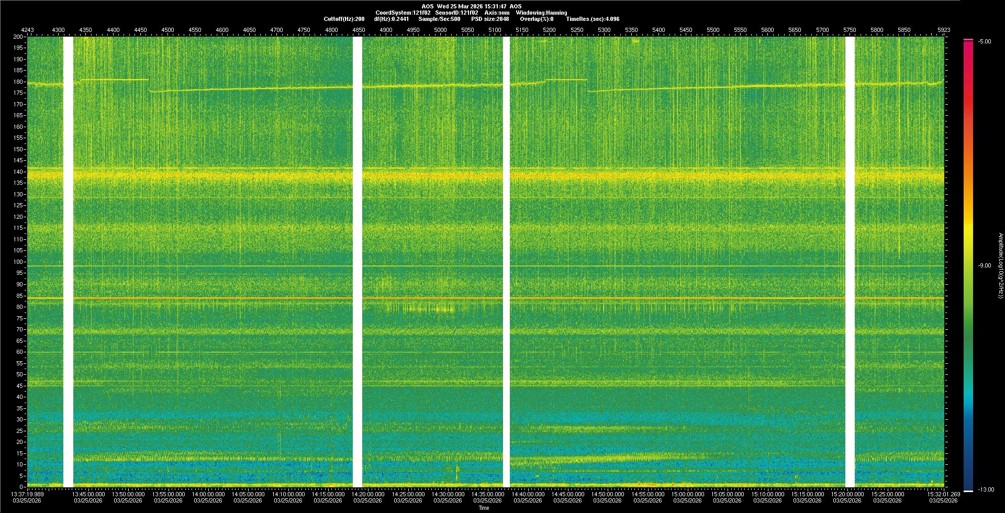The image size is (1005, 513).
Task: Click the 14:00:00.000 time axis label
Action: [x=208, y=494]
